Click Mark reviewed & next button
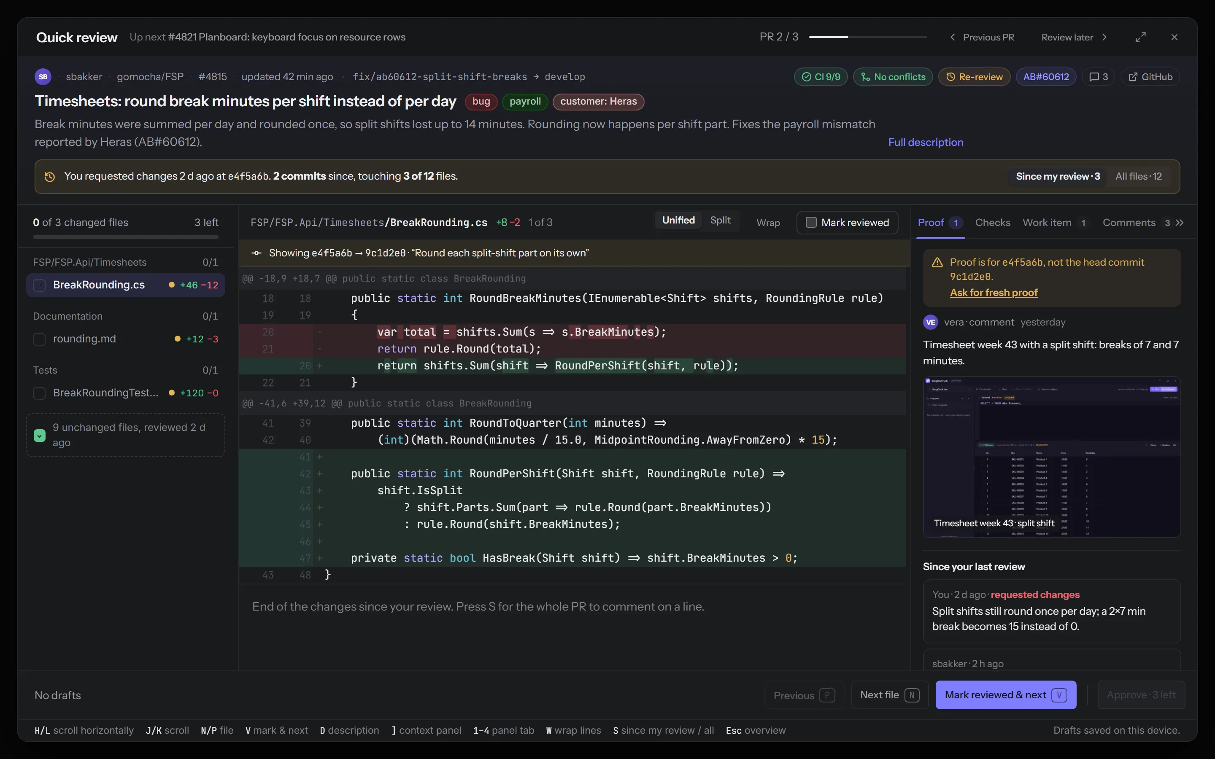Viewport: 1215px width, 759px height. [x=1006, y=695]
